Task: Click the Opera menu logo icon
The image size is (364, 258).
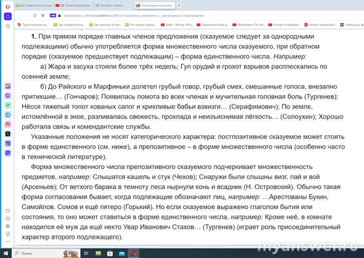Action: pyautogui.click(x=8, y=7)
